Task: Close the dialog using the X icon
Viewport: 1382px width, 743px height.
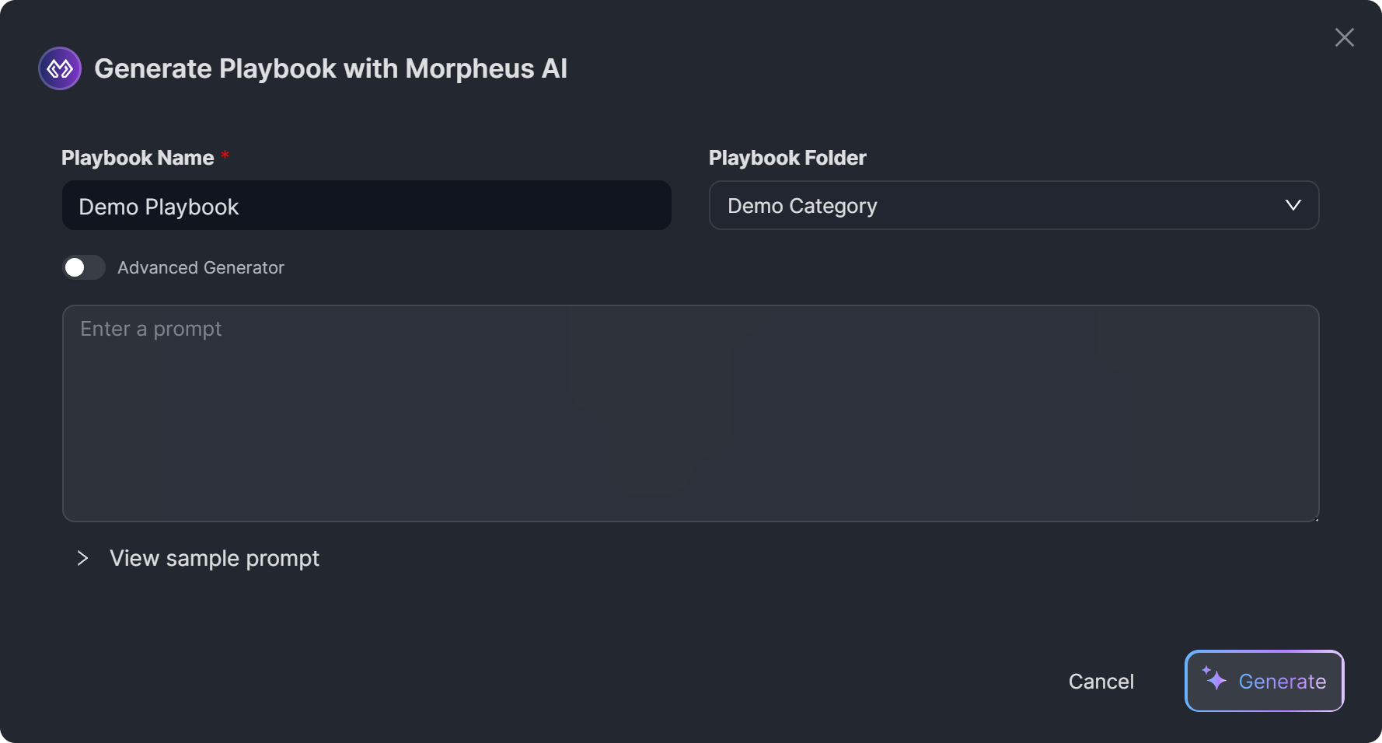Action: (x=1344, y=37)
